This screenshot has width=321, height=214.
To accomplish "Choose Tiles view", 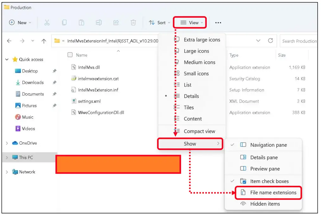I will coord(192,107).
